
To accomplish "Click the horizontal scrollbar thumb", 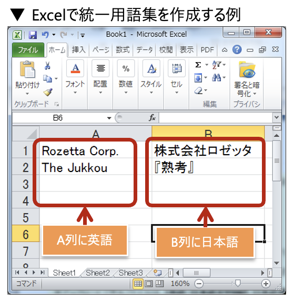I will 196,273.
